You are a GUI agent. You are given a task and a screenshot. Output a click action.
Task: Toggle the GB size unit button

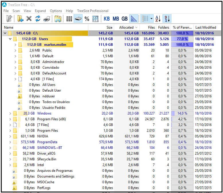125,19
